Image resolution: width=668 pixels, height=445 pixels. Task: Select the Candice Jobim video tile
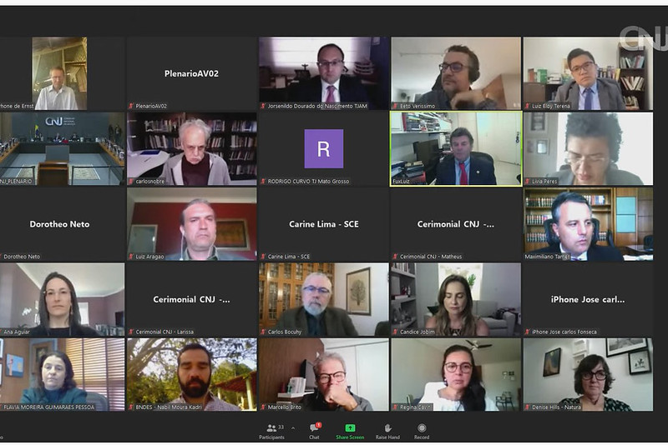(455, 299)
